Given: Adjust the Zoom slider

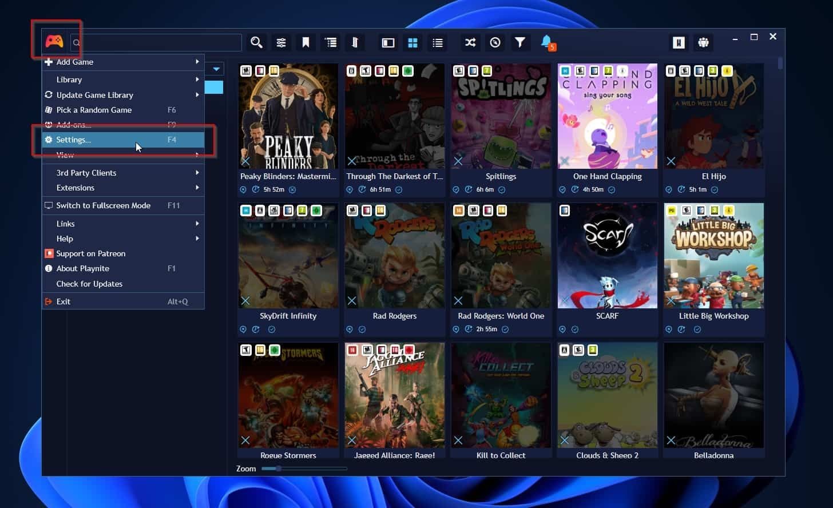Looking at the screenshot, I should click(x=304, y=469).
